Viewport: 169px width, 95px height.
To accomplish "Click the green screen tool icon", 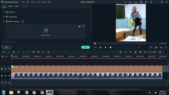I will click(38, 52).
